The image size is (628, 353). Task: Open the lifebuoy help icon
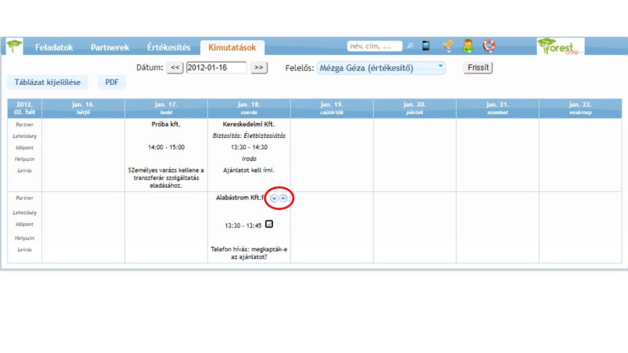coord(489,46)
